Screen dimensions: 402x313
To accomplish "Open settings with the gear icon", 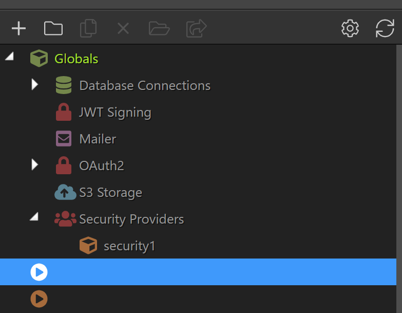I will click(350, 28).
